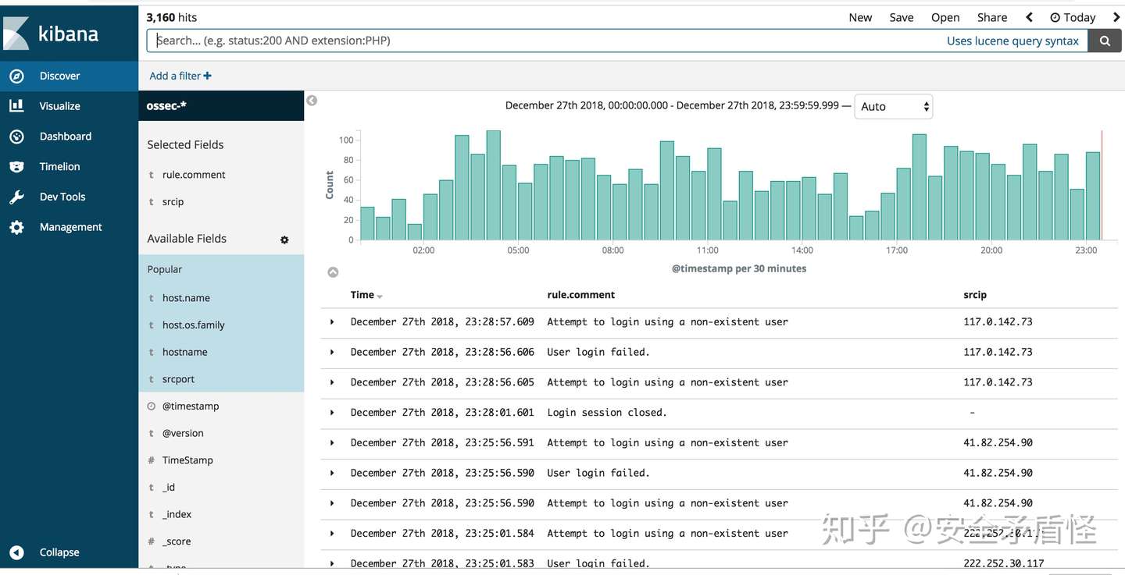
Task: Click Share in the top menu
Action: [991, 17]
